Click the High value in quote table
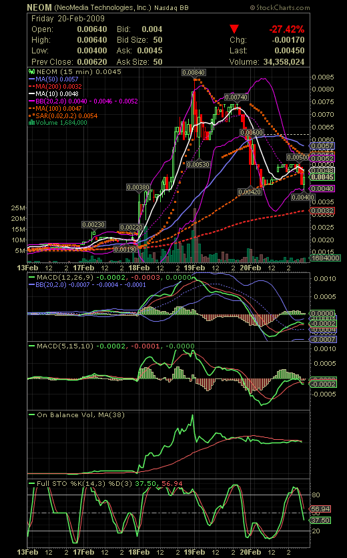The height and width of the screenshot is (558, 347). coord(92,40)
